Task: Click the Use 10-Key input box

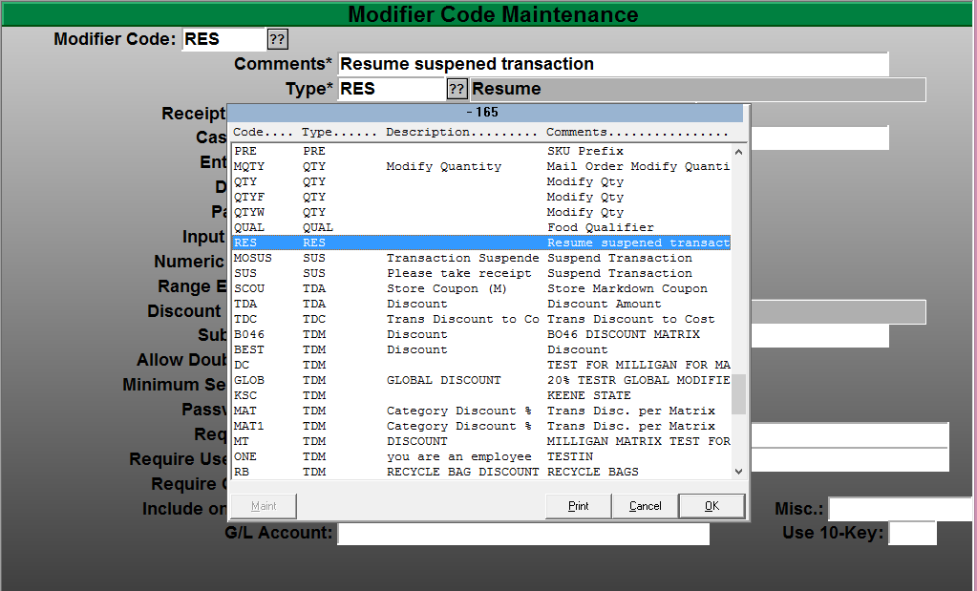Action: 912,533
